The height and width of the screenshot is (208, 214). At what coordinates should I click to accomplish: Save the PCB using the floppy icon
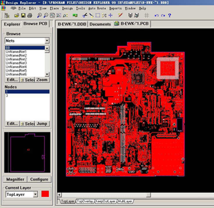[23, 15]
